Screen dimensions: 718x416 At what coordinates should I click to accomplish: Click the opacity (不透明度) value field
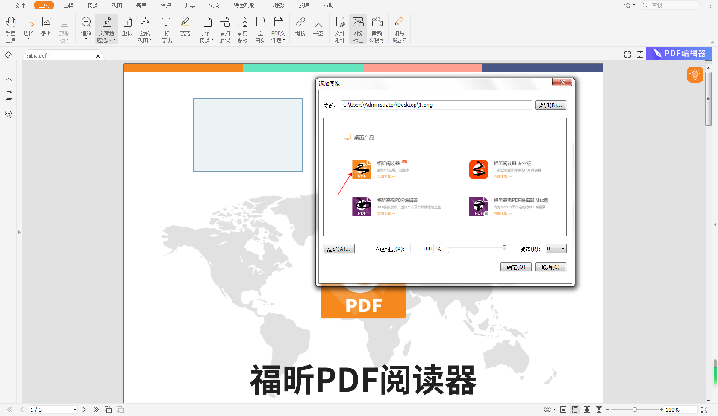pyautogui.click(x=422, y=249)
